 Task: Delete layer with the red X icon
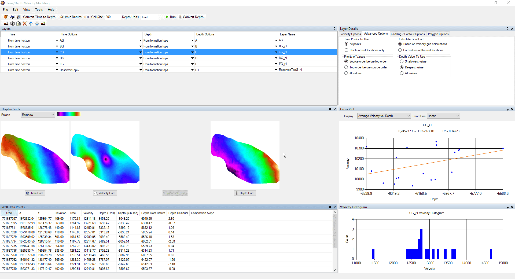[25, 24]
